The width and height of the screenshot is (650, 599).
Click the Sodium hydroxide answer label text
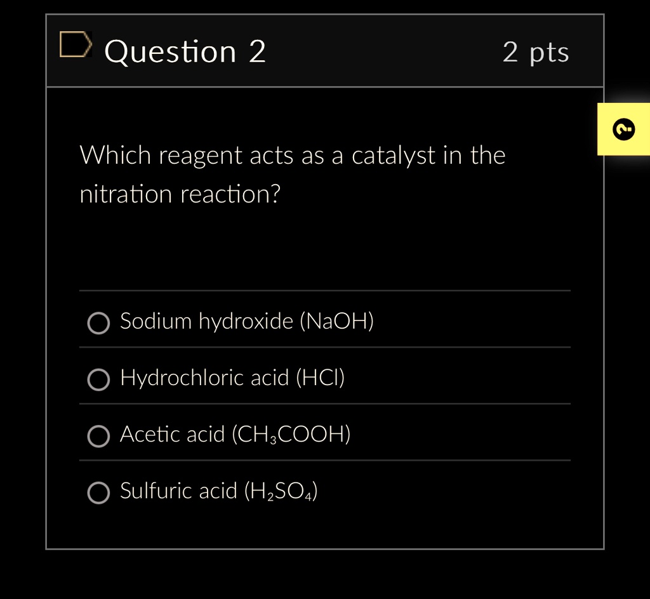click(246, 321)
